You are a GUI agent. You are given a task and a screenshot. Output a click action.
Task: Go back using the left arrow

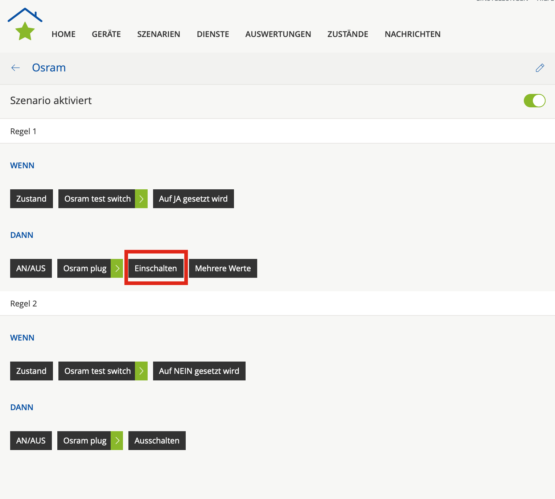click(16, 68)
